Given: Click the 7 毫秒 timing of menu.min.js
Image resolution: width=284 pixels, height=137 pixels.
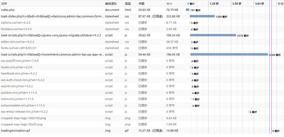Looking at the screenshot, I should pos(196,99).
